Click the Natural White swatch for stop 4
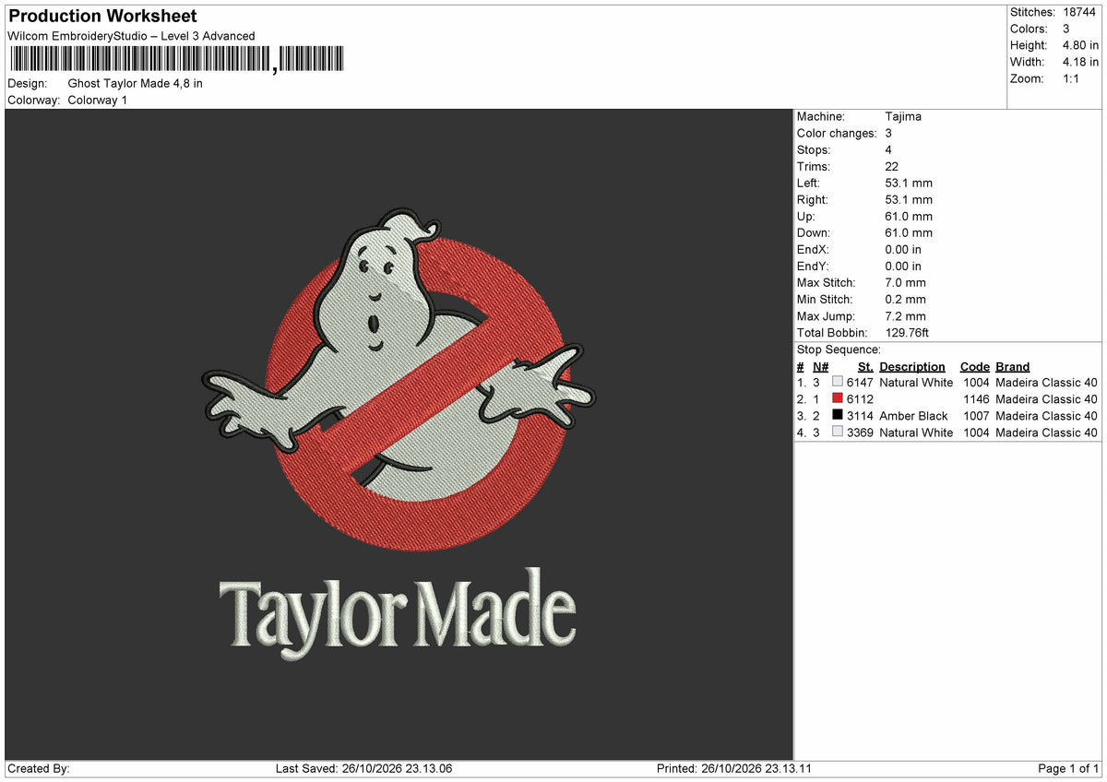Screen dimensions: 1107x782 coord(838,432)
